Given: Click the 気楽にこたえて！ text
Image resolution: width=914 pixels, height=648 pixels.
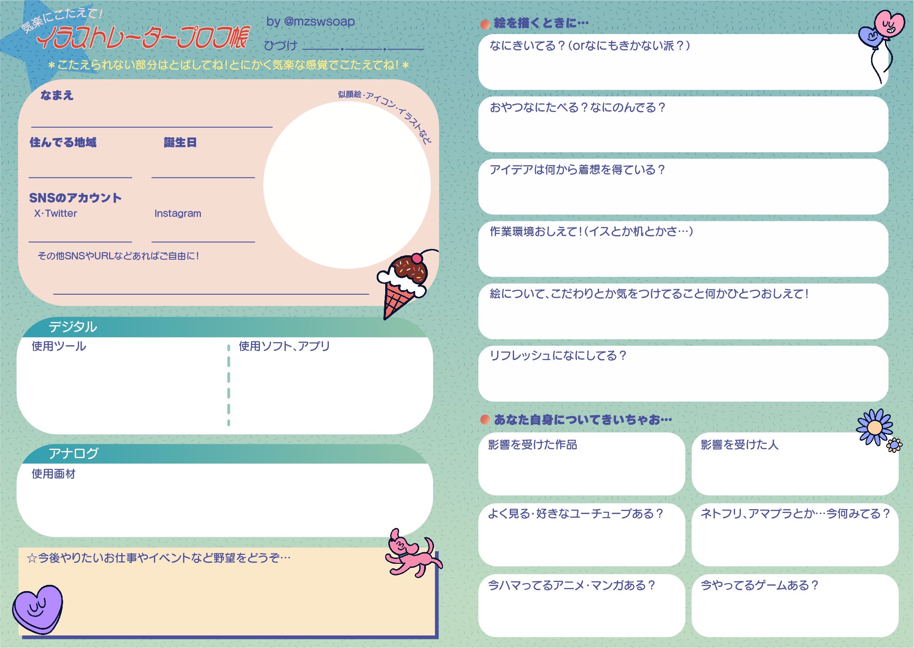Looking at the screenshot, I should pyautogui.click(x=62, y=20).
